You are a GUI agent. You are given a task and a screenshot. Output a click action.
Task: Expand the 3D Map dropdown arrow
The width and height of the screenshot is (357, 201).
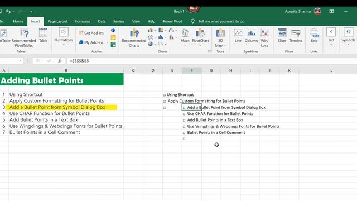224,46
